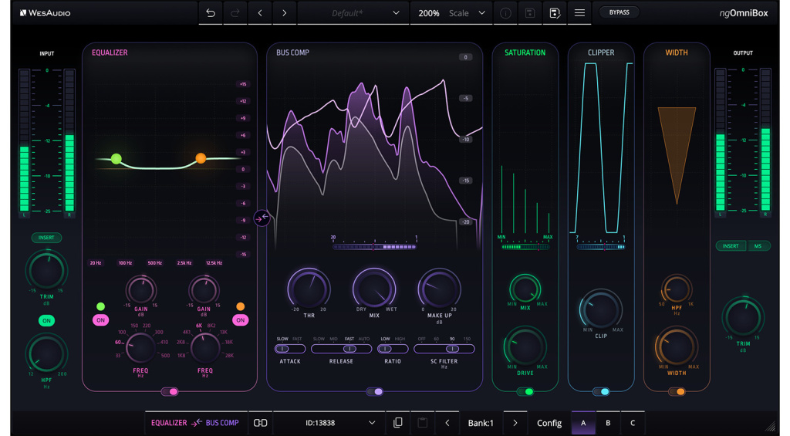Image resolution: width=790 pixels, height=436 pixels.
Task: Click the WesAudio logo
Action: point(46,13)
